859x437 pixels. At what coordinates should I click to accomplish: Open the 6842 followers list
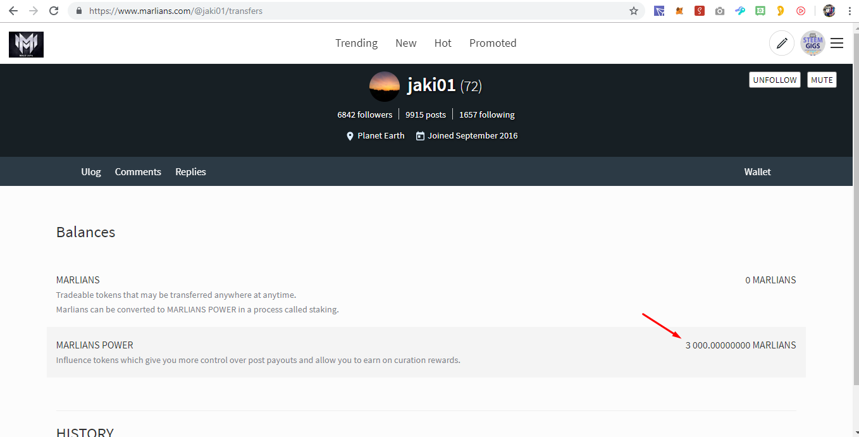coord(365,114)
